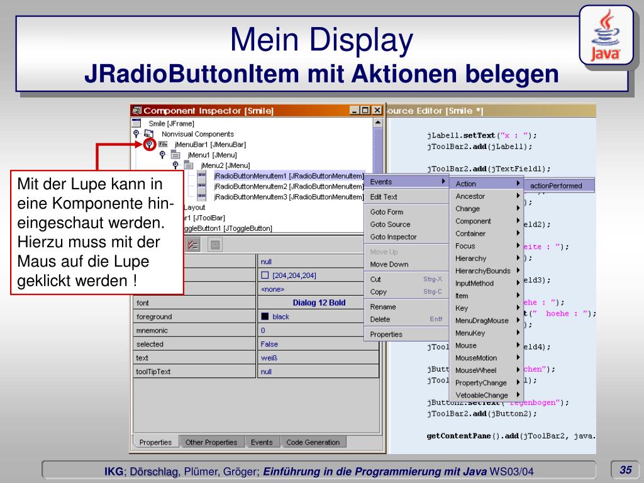Choose Move Down in context menu
This screenshot has height=483, width=644.
pos(407,264)
